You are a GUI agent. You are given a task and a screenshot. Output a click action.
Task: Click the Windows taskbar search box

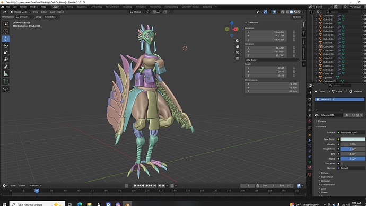(x=37, y=204)
